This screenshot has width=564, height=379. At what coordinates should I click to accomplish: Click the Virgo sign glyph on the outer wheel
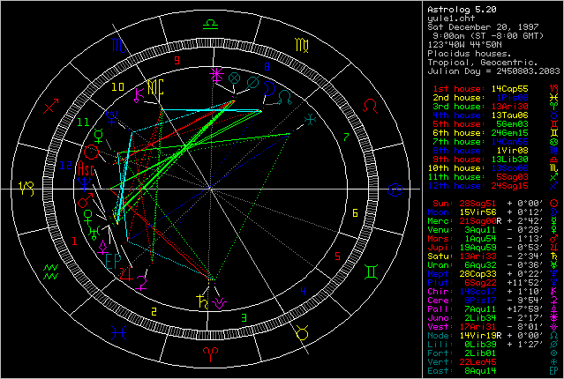tap(302, 45)
